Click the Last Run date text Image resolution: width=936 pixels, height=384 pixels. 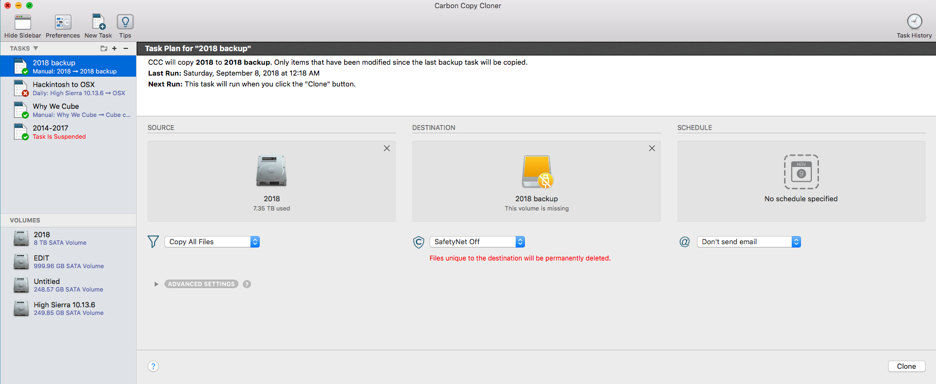pos(252,73)
